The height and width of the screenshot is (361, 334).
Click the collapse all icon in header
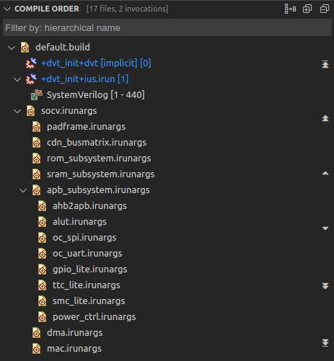pos(325,9)
